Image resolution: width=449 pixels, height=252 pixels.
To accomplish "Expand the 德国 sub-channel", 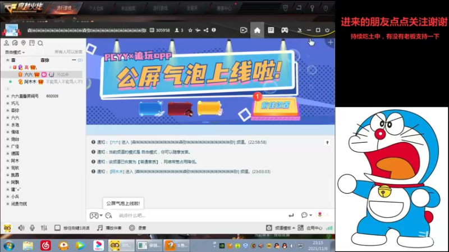I will pyautogui.click(x=8, y=153).
